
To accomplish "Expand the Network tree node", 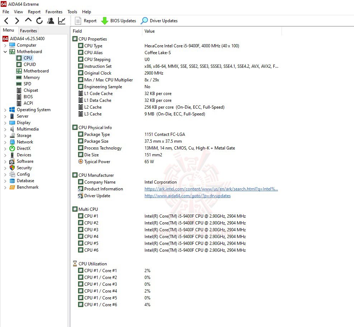I will (5, 142).
